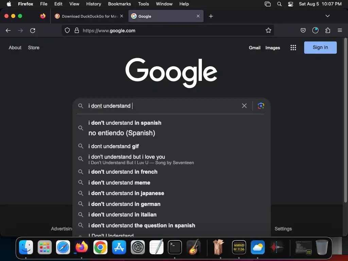Open Launchpad in the dock
This screenshot has height=261, width=348.
pos(45,247)
